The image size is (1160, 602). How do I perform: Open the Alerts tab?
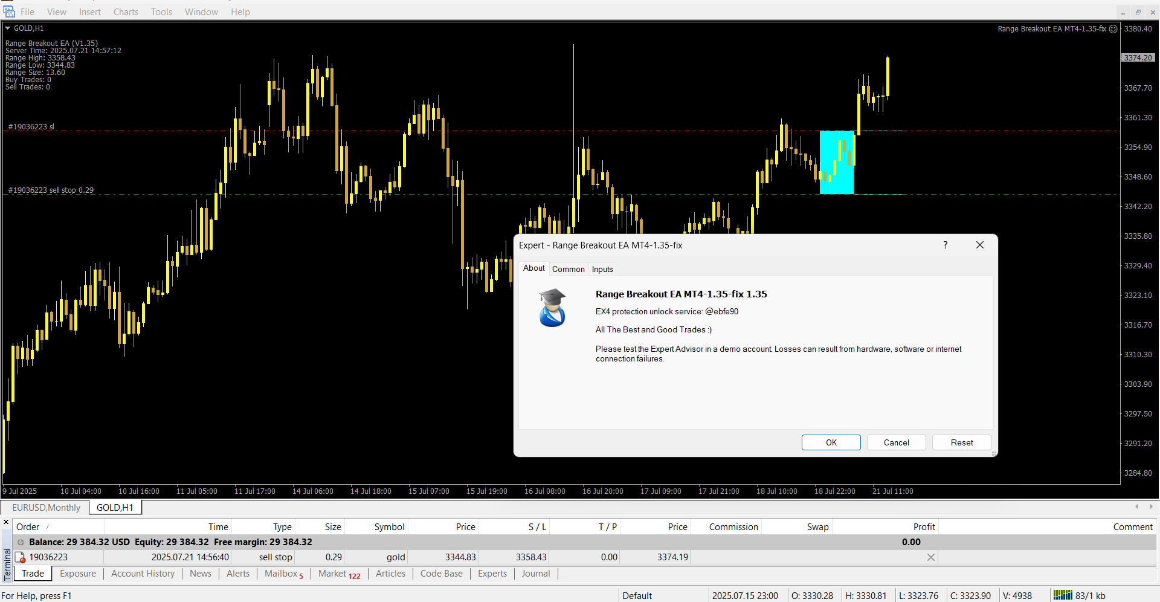(x=238, y=574)
